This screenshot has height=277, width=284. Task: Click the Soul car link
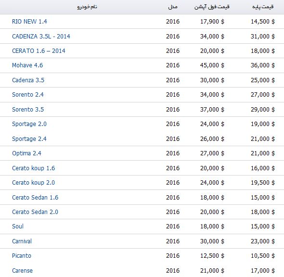[18, 227]
